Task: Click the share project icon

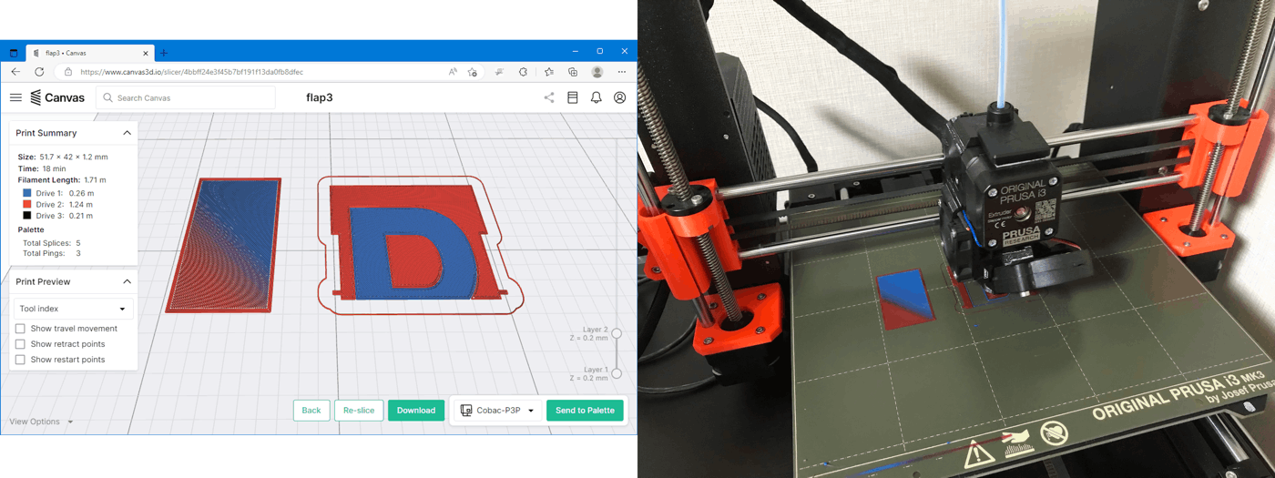Action: (549, 97)
